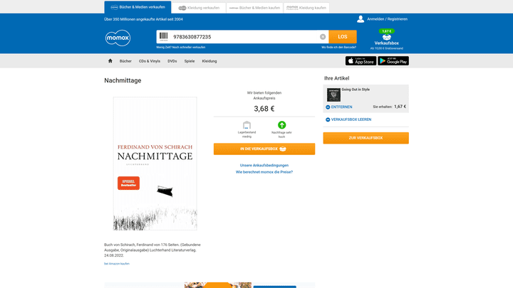Open the Verkaufsbox basket icon
The width and height of the screenshot is (513, 288).
point(387,37)
